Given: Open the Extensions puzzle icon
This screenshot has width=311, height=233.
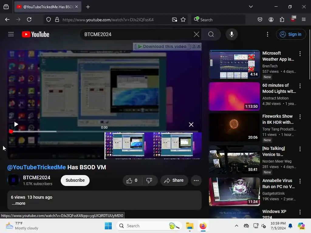Looking at the screenshot, I should click(282, 19).
